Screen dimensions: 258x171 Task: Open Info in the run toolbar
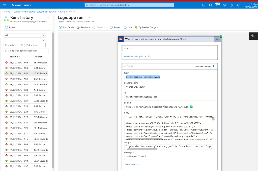(x=128, y=27)
